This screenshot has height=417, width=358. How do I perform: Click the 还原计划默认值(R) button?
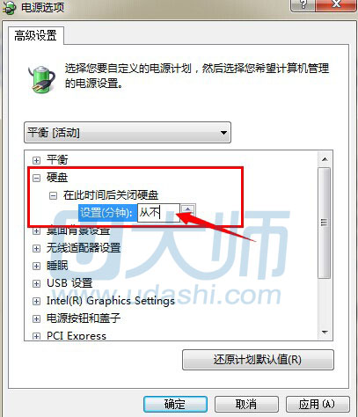pyautogui.click(x=258, y=360)
